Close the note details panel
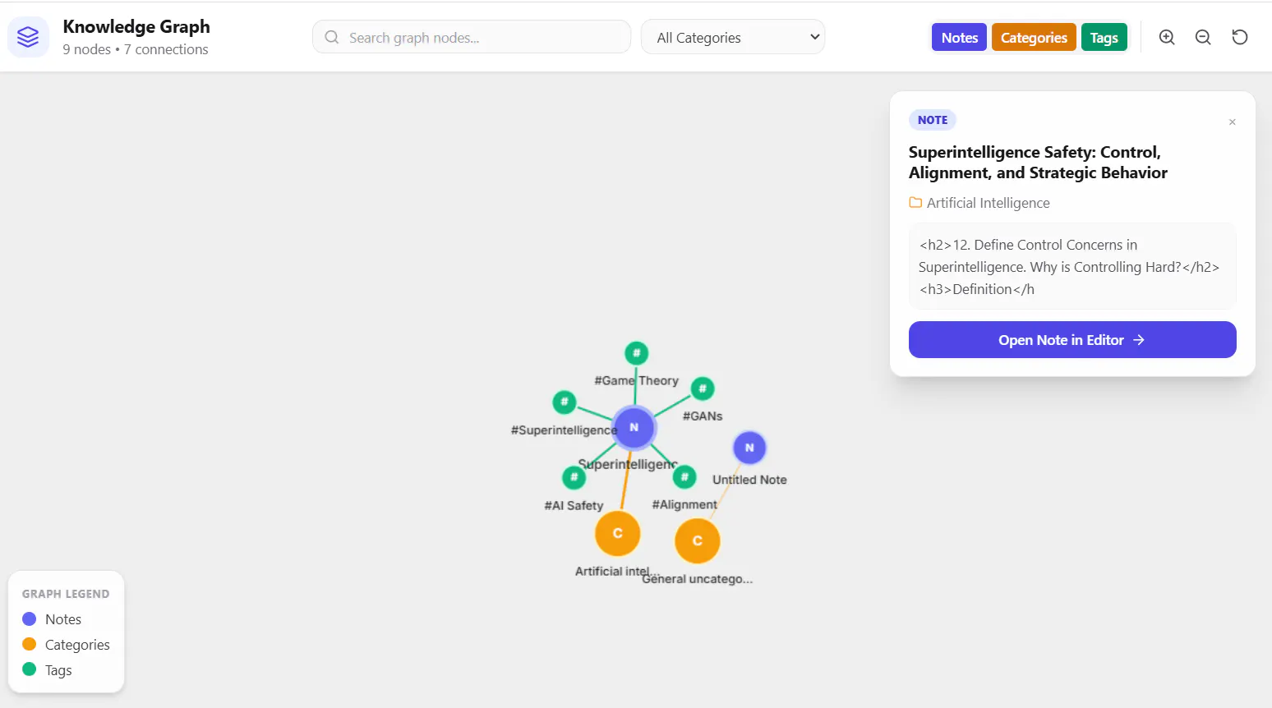The image size is (1272, 708). [x=1232, y=122]
